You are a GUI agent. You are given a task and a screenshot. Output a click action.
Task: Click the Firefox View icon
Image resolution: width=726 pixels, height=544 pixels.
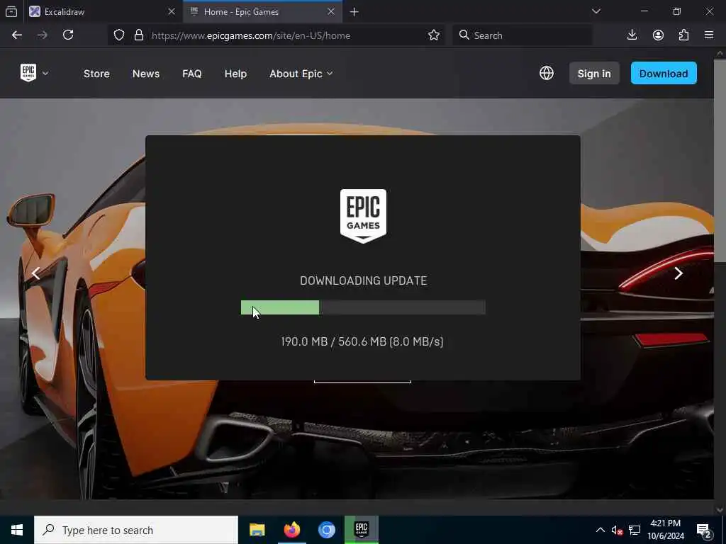[x=11, y=11]
